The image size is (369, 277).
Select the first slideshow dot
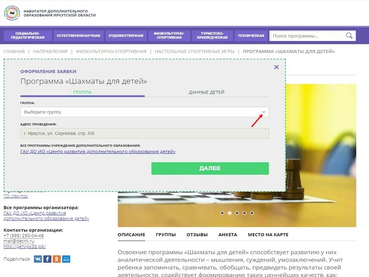pyautogui.click(x=222, y=213)
